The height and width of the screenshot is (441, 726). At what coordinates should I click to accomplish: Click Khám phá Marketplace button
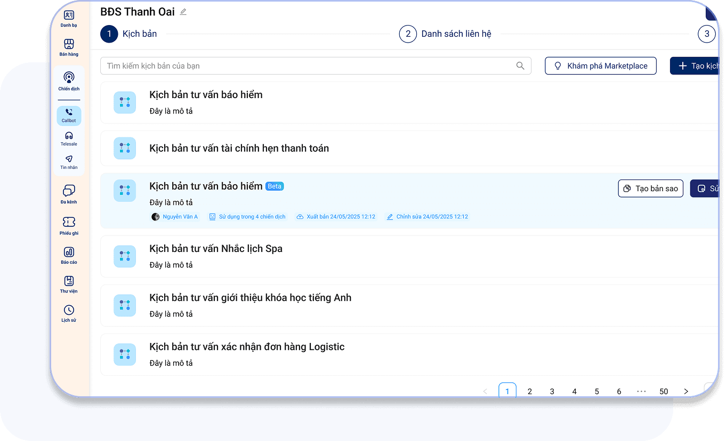click(x=600, y=66)
